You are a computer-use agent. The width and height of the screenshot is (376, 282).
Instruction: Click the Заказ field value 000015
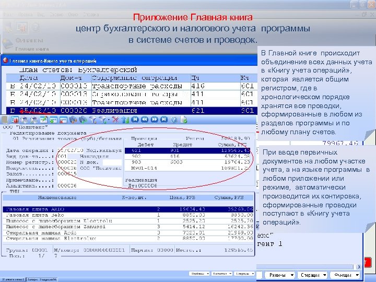pos(67,174)
